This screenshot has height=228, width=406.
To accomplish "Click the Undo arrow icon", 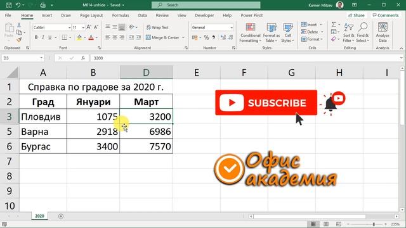I will 18,5.
